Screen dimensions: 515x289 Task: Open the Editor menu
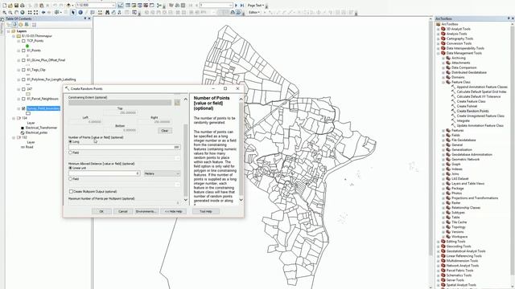[x=254, y=13]
